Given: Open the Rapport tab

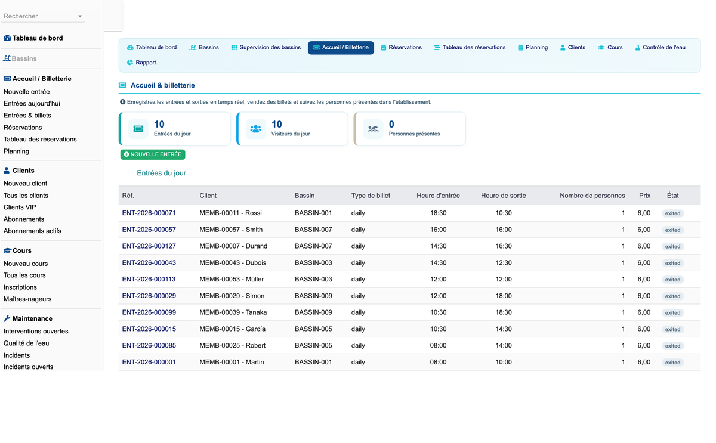Looking at the screenshot, I should (141, 63).
